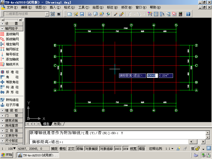212x159 pixels.
Task: Open the 绘图(D) menu
Action: coord(98,7)
